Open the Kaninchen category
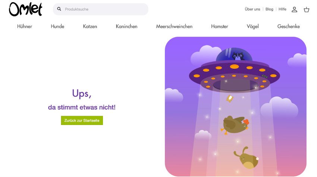 pyautogui.click(x=126, y=26)
